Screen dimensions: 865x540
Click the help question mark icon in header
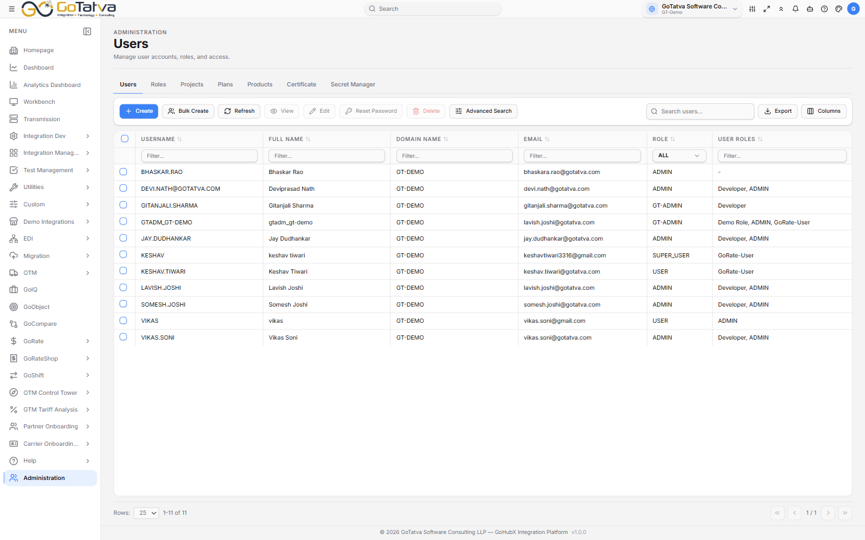pos(824,9)
